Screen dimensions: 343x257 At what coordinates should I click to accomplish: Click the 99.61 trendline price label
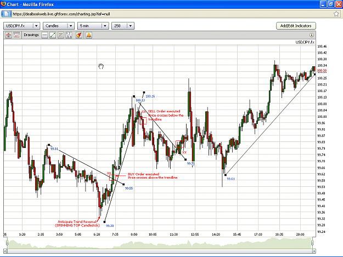[x=231, y=179]
